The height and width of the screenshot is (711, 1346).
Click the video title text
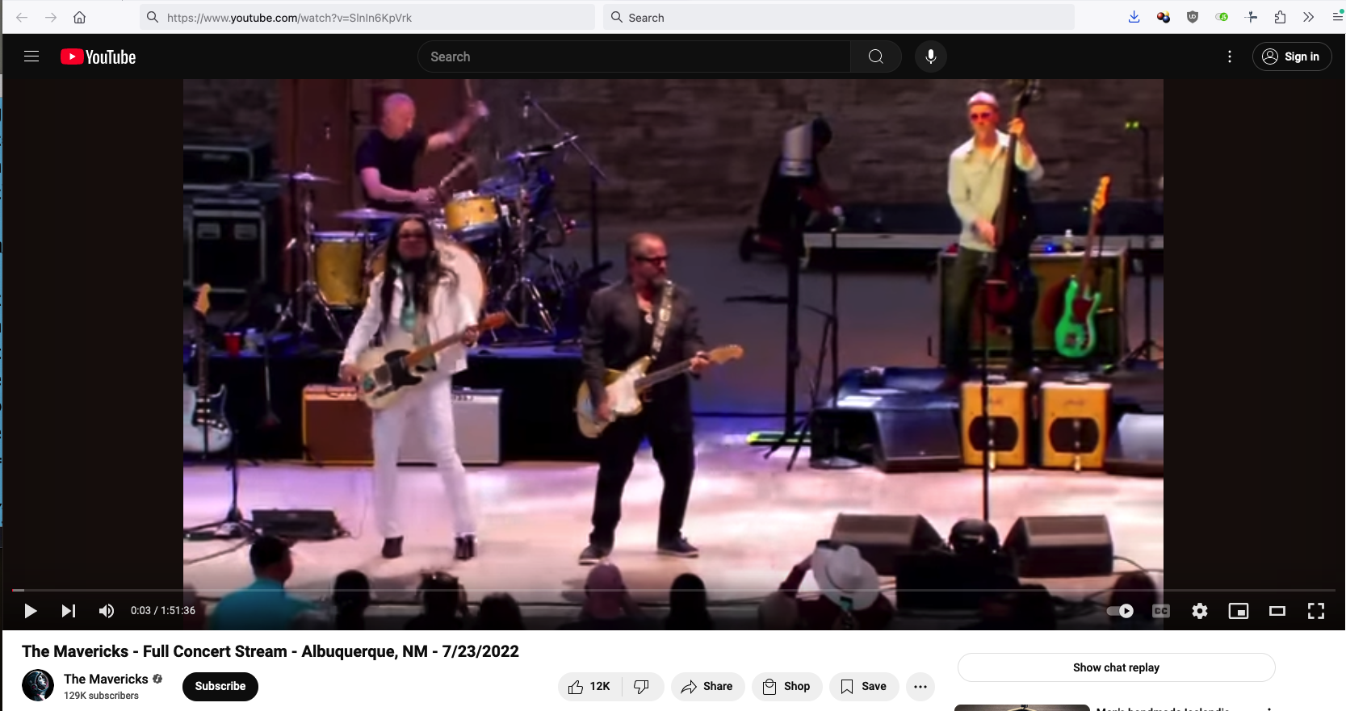[x=270, y=651]
